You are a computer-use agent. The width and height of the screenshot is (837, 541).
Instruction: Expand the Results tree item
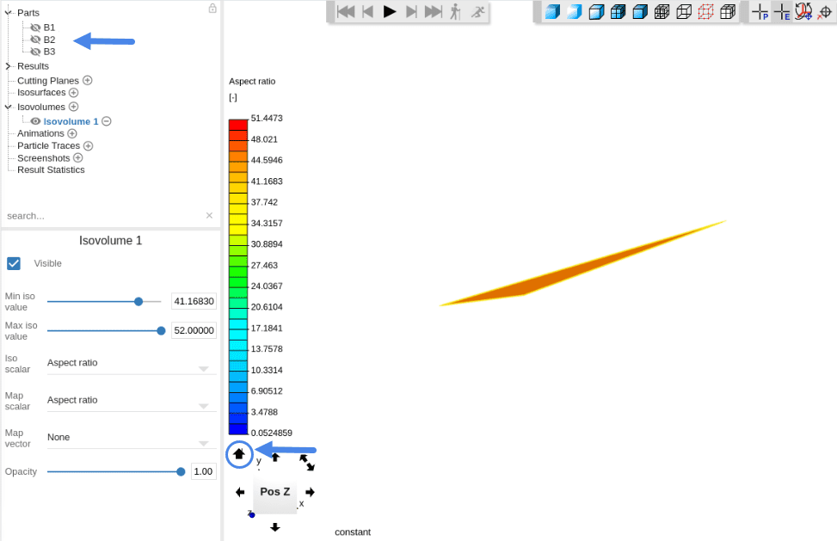[8, 65]
